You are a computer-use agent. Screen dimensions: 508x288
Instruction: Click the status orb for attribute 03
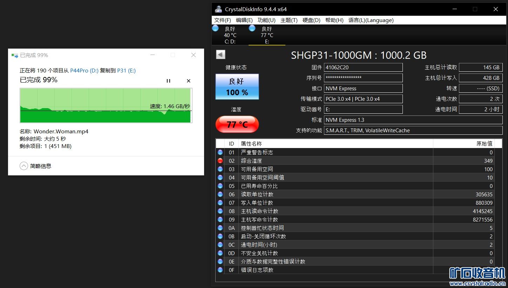pos(220,169)
